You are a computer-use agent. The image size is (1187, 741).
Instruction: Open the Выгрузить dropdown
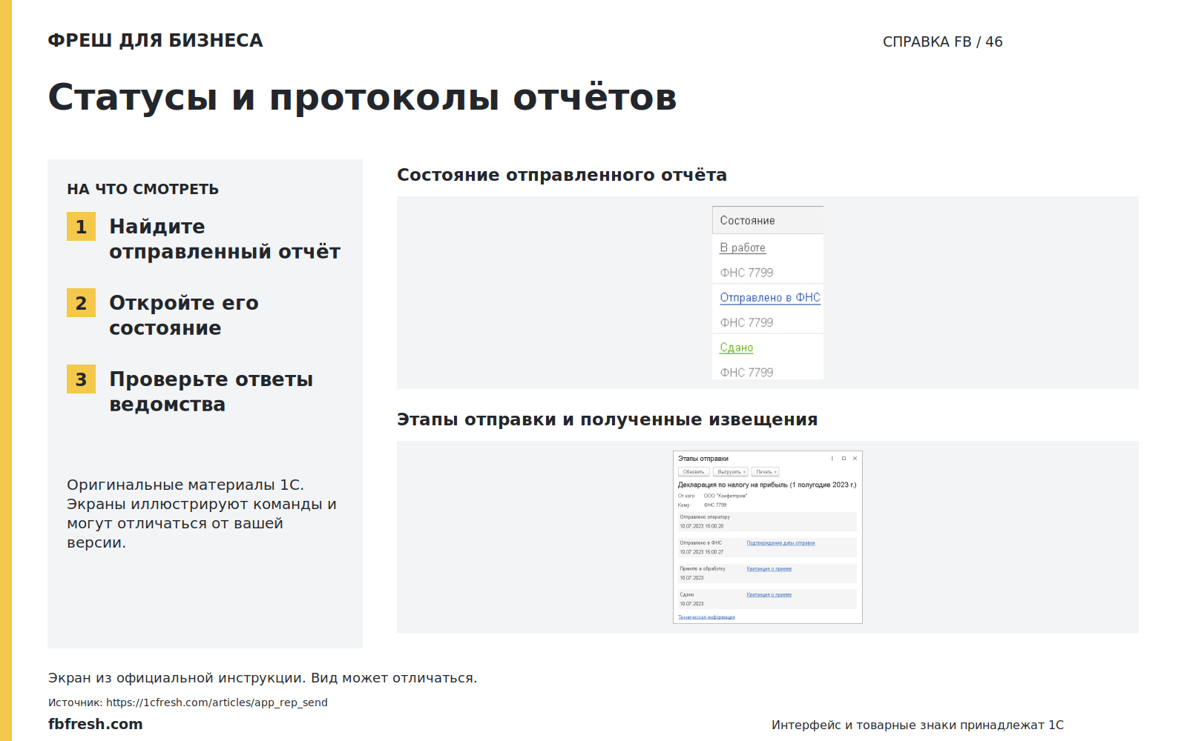pyautogui.click(x=731, y=472)
